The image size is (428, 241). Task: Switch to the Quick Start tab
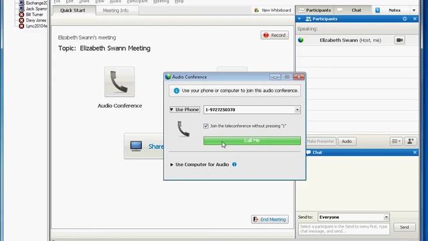[73, 11]
